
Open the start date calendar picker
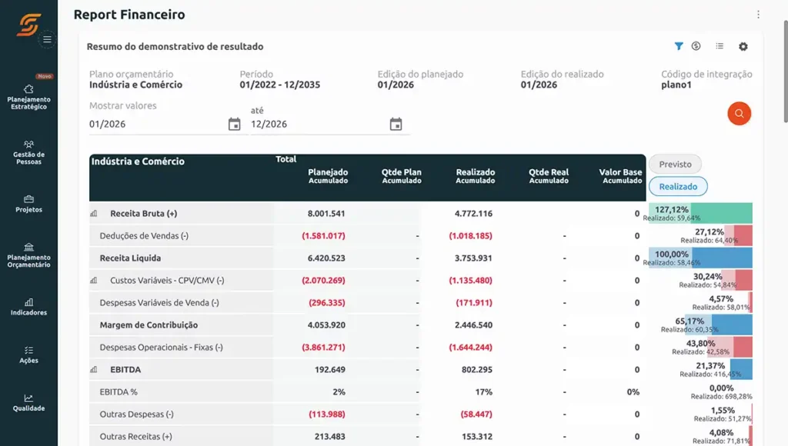click(x=234, y=124)
